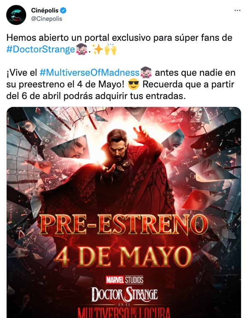Click the Doctor Strange title logo
This screenshot has height=318, width=246.
click(x=124, y=294)
